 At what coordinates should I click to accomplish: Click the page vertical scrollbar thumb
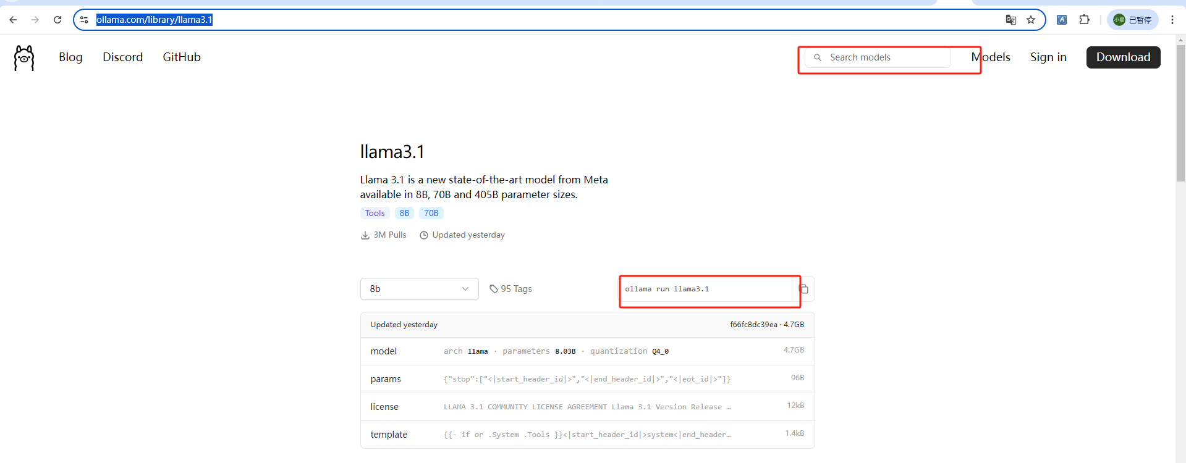click(1180, 114)
